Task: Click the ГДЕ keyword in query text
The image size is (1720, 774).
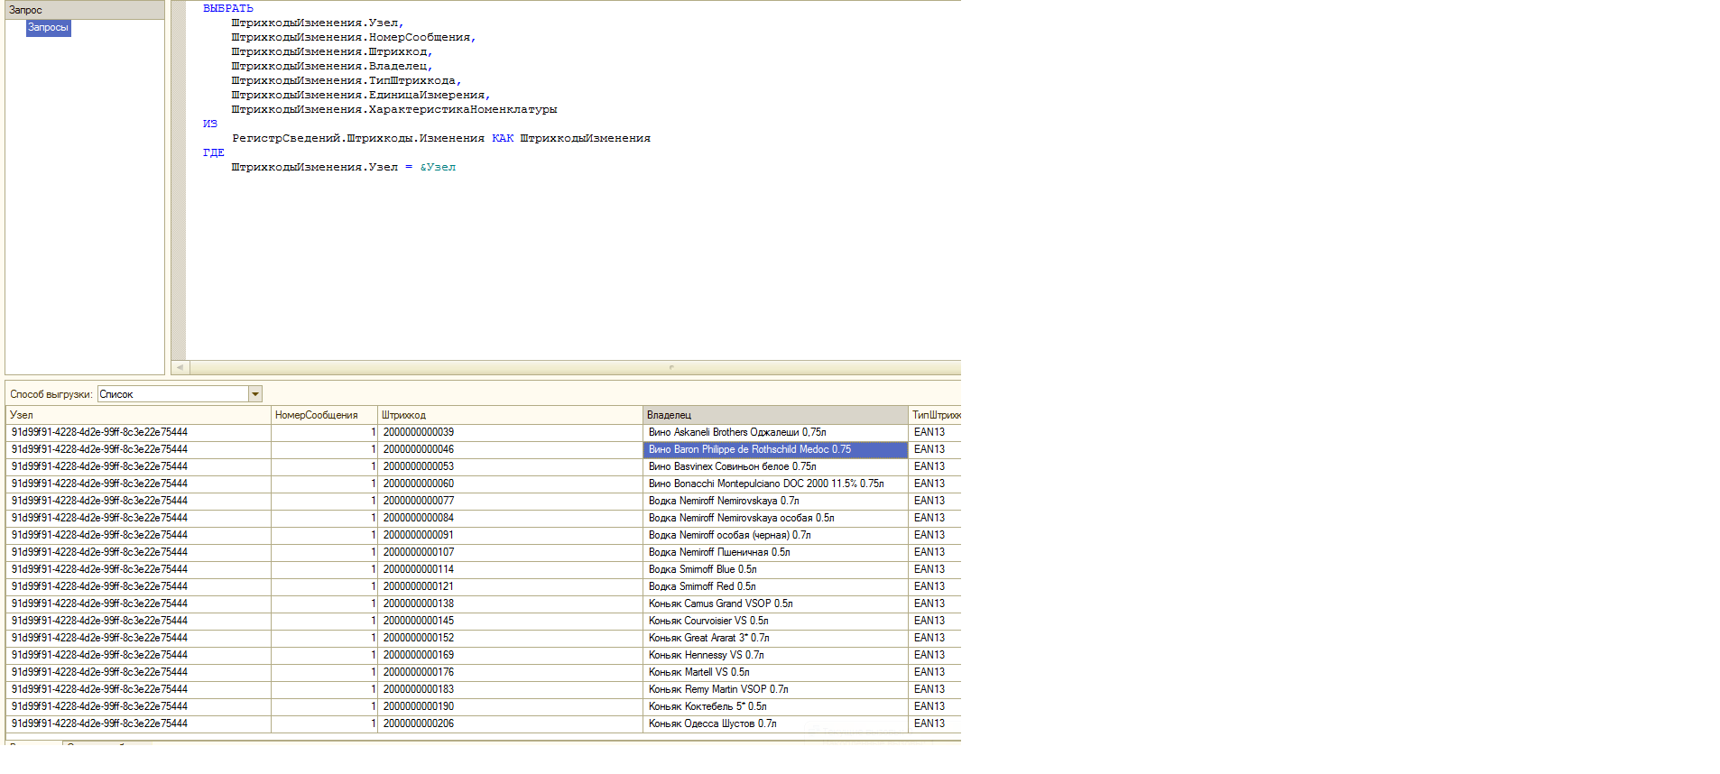Action: tap(213, 152)
